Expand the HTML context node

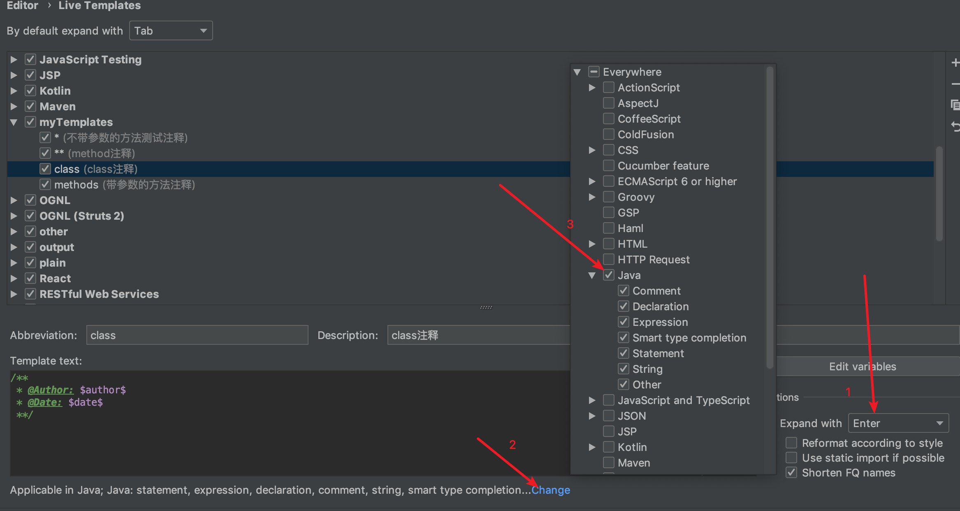point(592,244)
